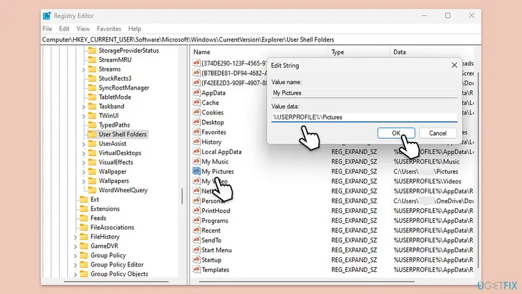Click the My Pictures value icon

pos(197,171)
